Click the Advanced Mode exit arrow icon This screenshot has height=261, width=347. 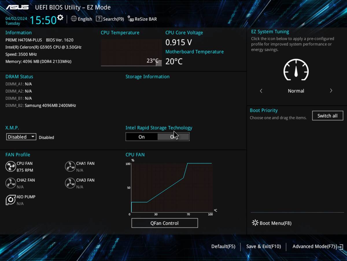click(340, 247)
